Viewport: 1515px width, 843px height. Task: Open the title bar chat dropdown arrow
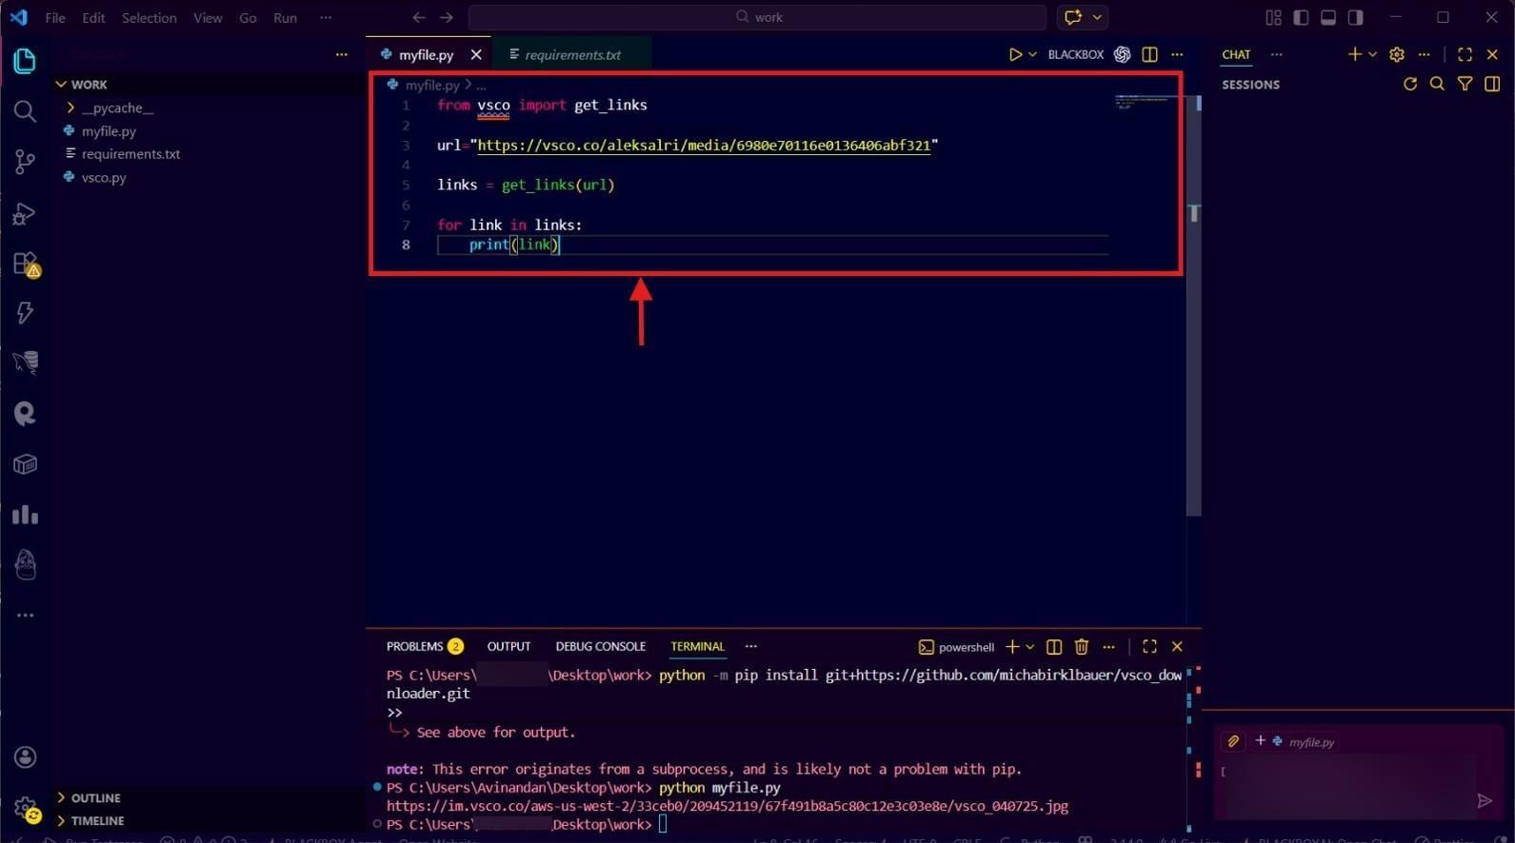tap(1097, 17)
